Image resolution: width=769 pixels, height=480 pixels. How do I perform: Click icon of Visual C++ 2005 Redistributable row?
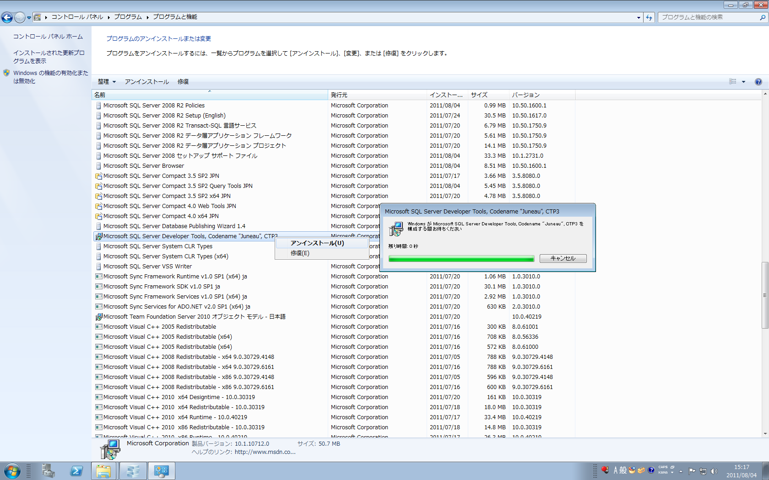[98, 327]
